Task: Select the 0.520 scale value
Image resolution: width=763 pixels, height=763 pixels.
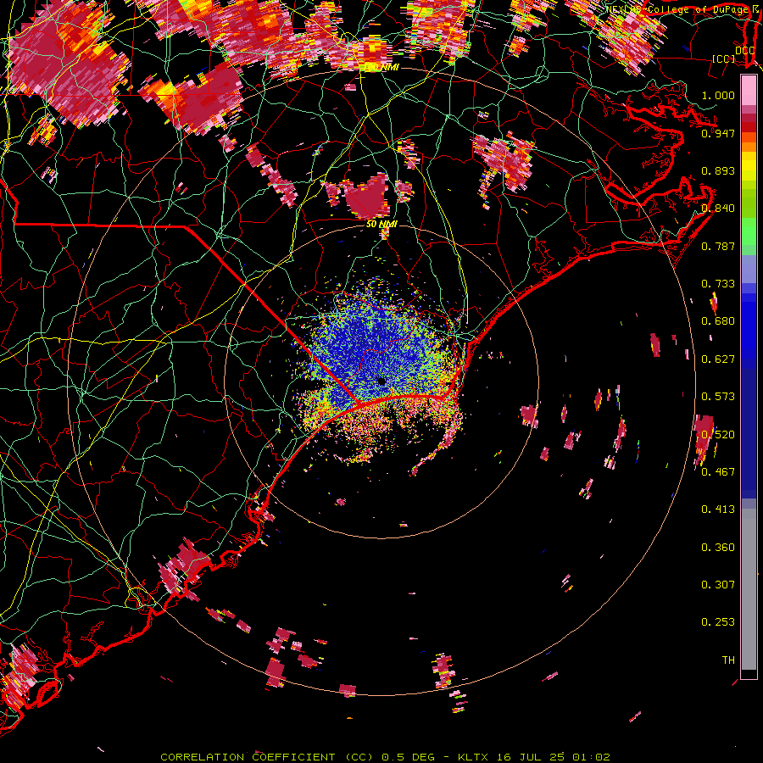Action: pos(718,434)
